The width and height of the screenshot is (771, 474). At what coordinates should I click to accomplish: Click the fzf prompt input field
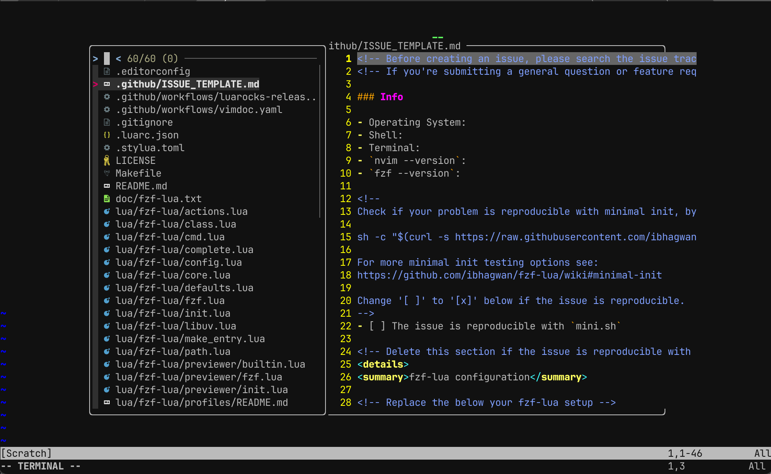(106, 58)
